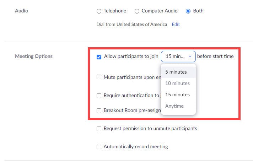Select Both audio option

[188, 11]
